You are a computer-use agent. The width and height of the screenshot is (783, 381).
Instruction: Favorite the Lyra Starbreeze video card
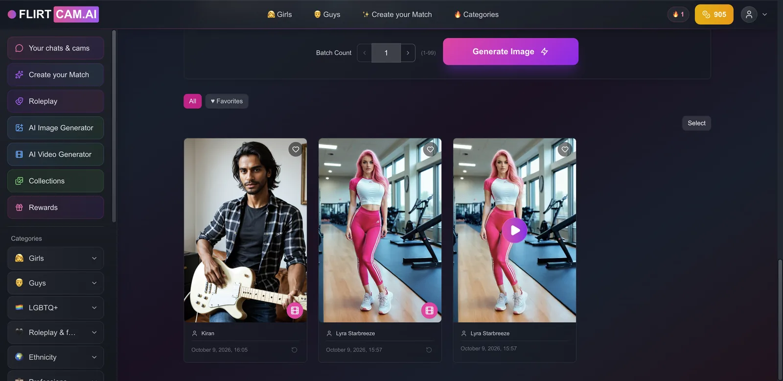point(565,149)
